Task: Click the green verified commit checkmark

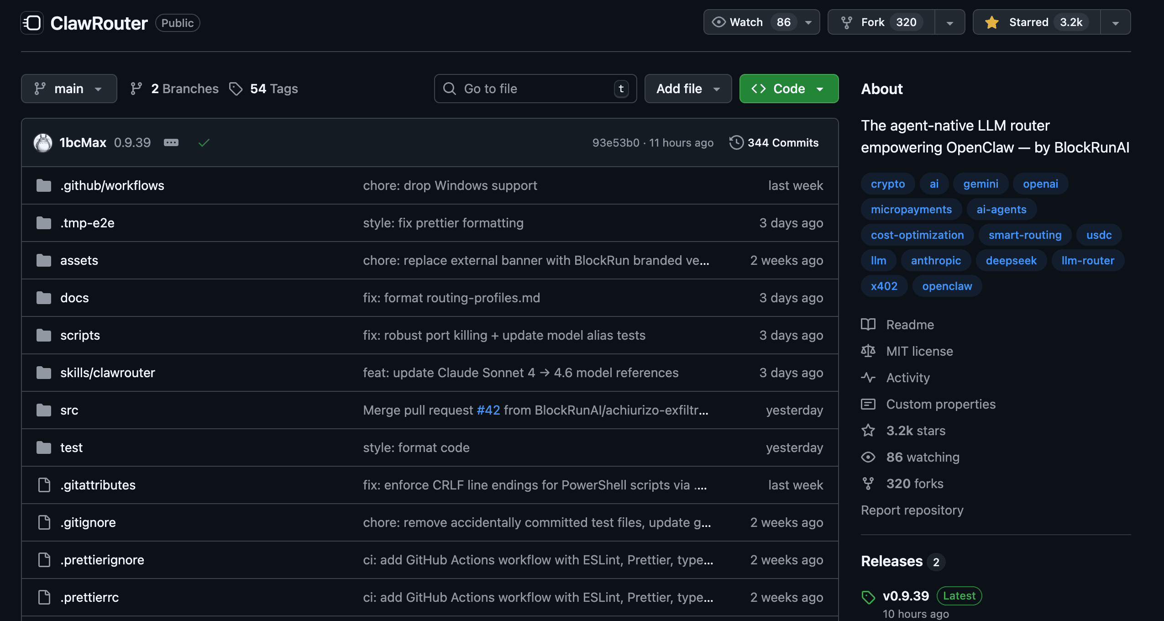Action: [203, 142]
